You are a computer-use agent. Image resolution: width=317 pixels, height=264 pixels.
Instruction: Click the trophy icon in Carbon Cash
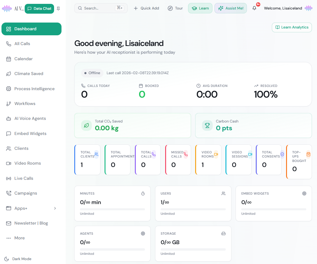point(207,125)
